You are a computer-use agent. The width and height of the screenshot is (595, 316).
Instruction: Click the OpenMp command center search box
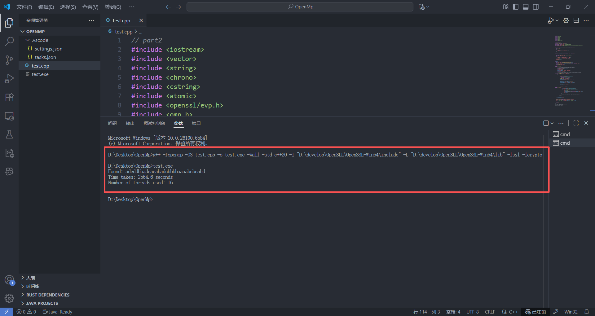(300, 7)
